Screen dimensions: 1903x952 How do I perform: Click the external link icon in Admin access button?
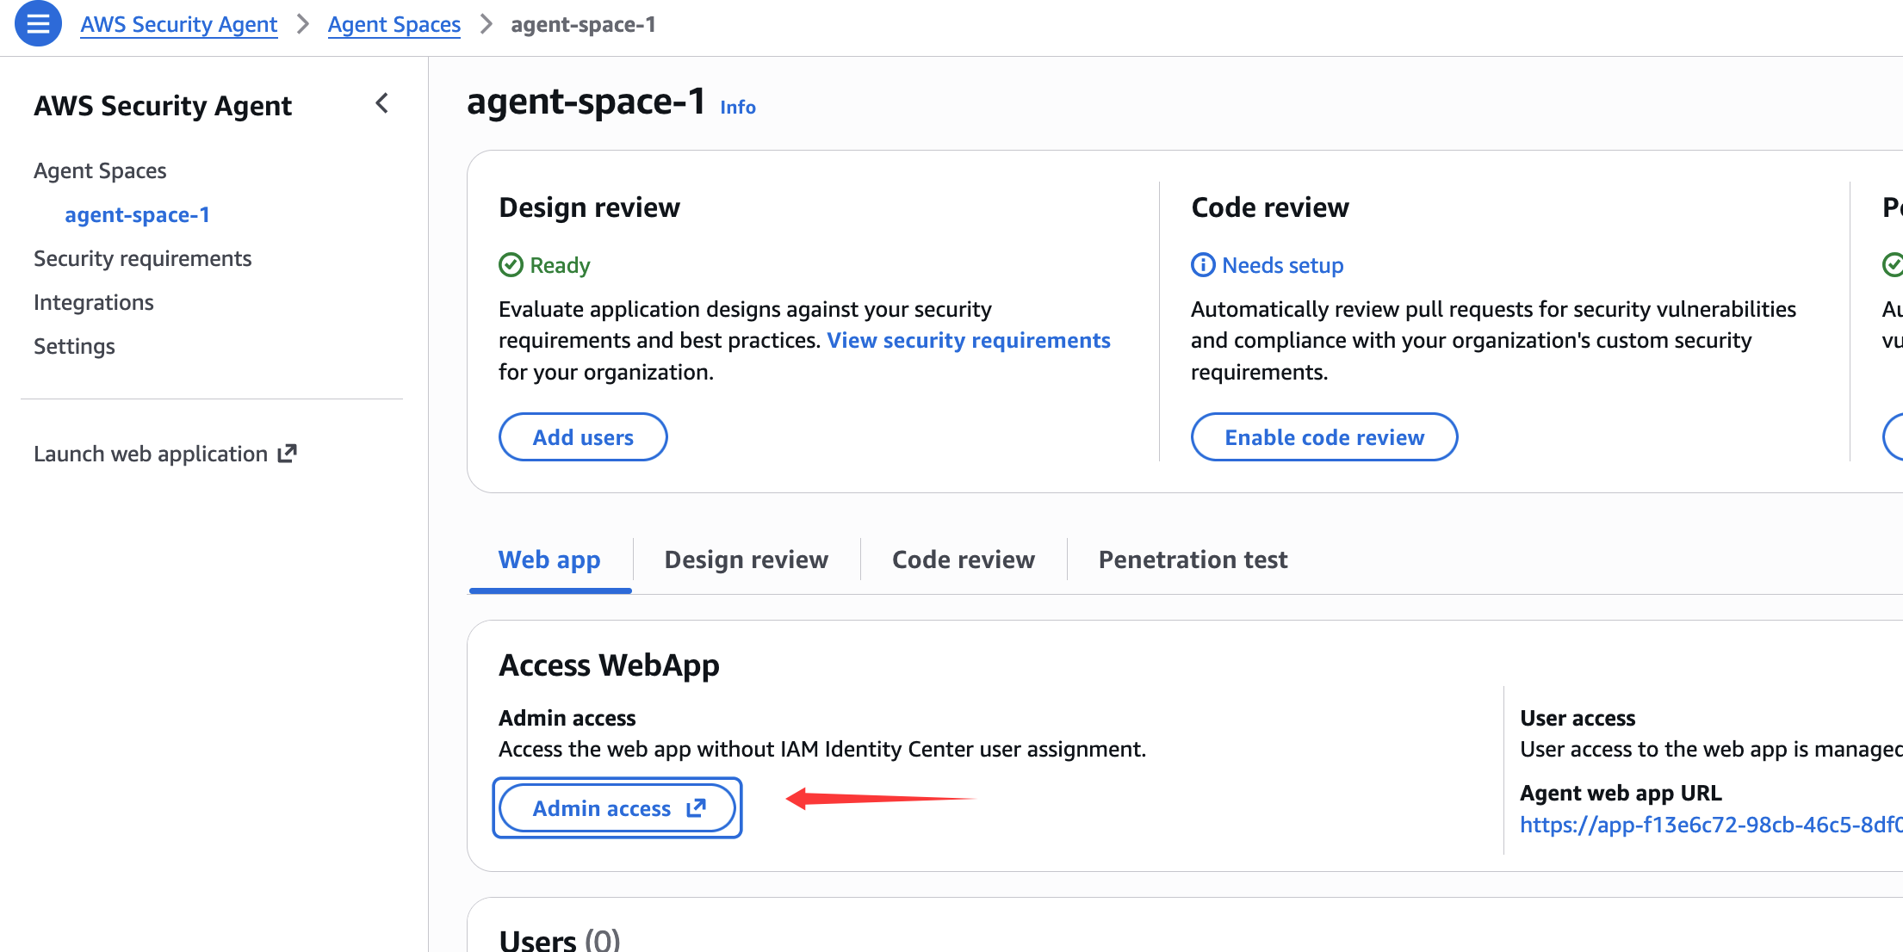click(696, 808)
